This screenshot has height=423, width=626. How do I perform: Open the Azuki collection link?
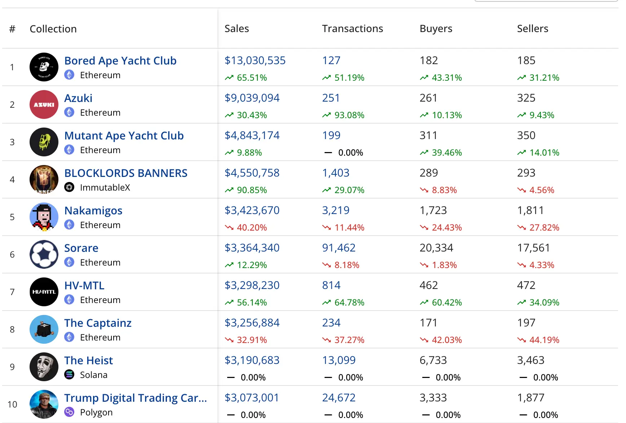(78, 98)
